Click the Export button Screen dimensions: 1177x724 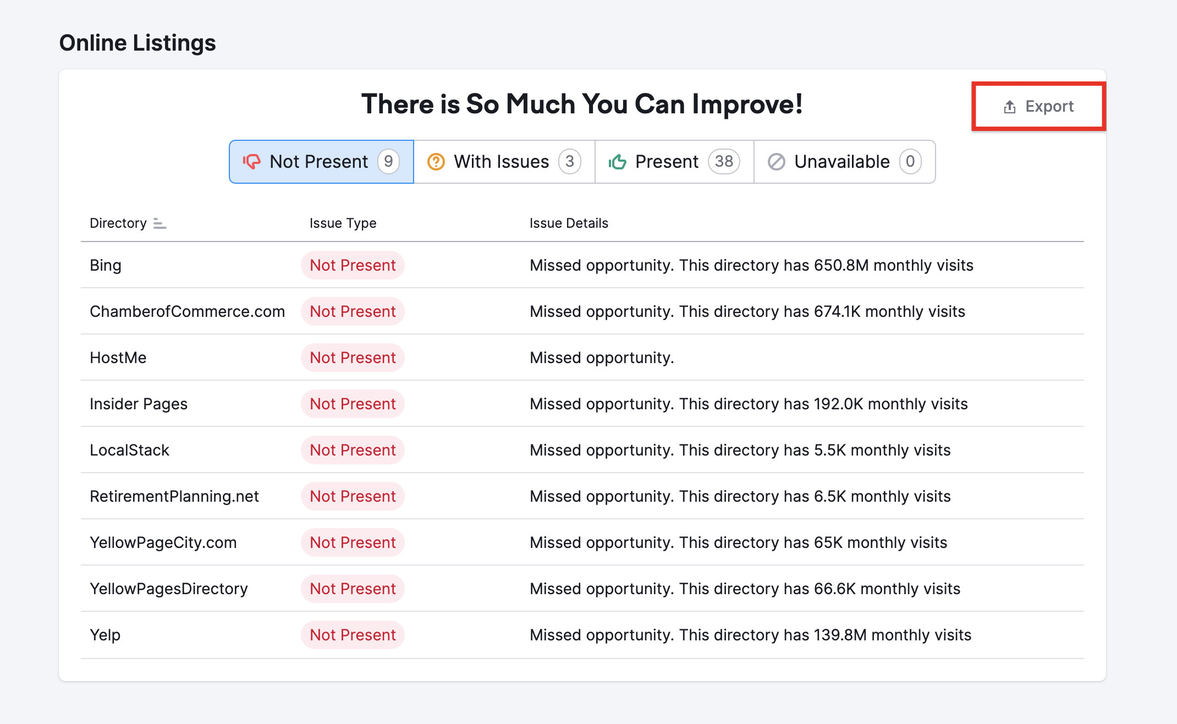(1038, 106)
